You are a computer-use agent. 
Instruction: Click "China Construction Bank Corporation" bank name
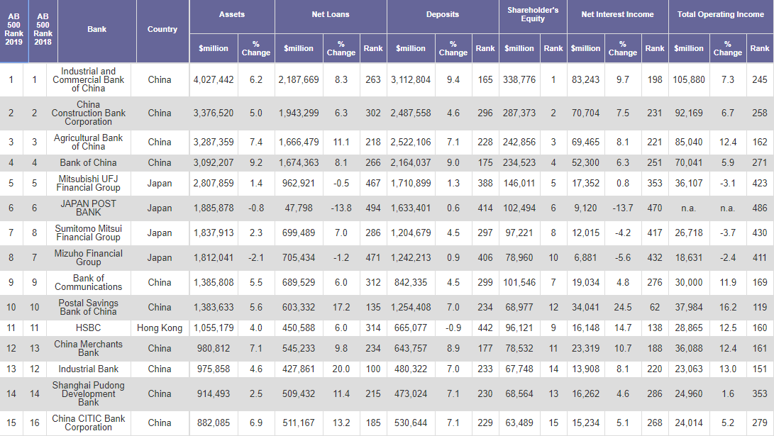click(x=89, y=113)
